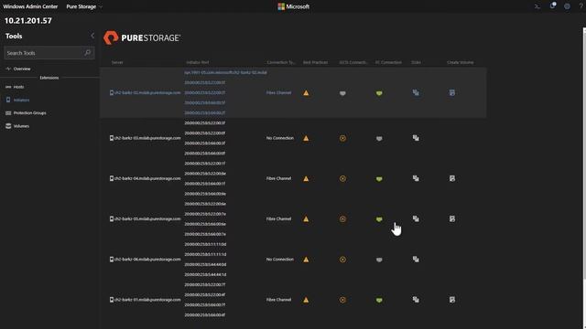The width and height of the screenshot is (586, 329).
Task: Create Volume for ch2-barkz-02
Action: (x=452, y=92)
